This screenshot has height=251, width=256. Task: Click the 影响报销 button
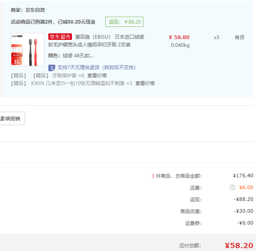tap(12, 118)
